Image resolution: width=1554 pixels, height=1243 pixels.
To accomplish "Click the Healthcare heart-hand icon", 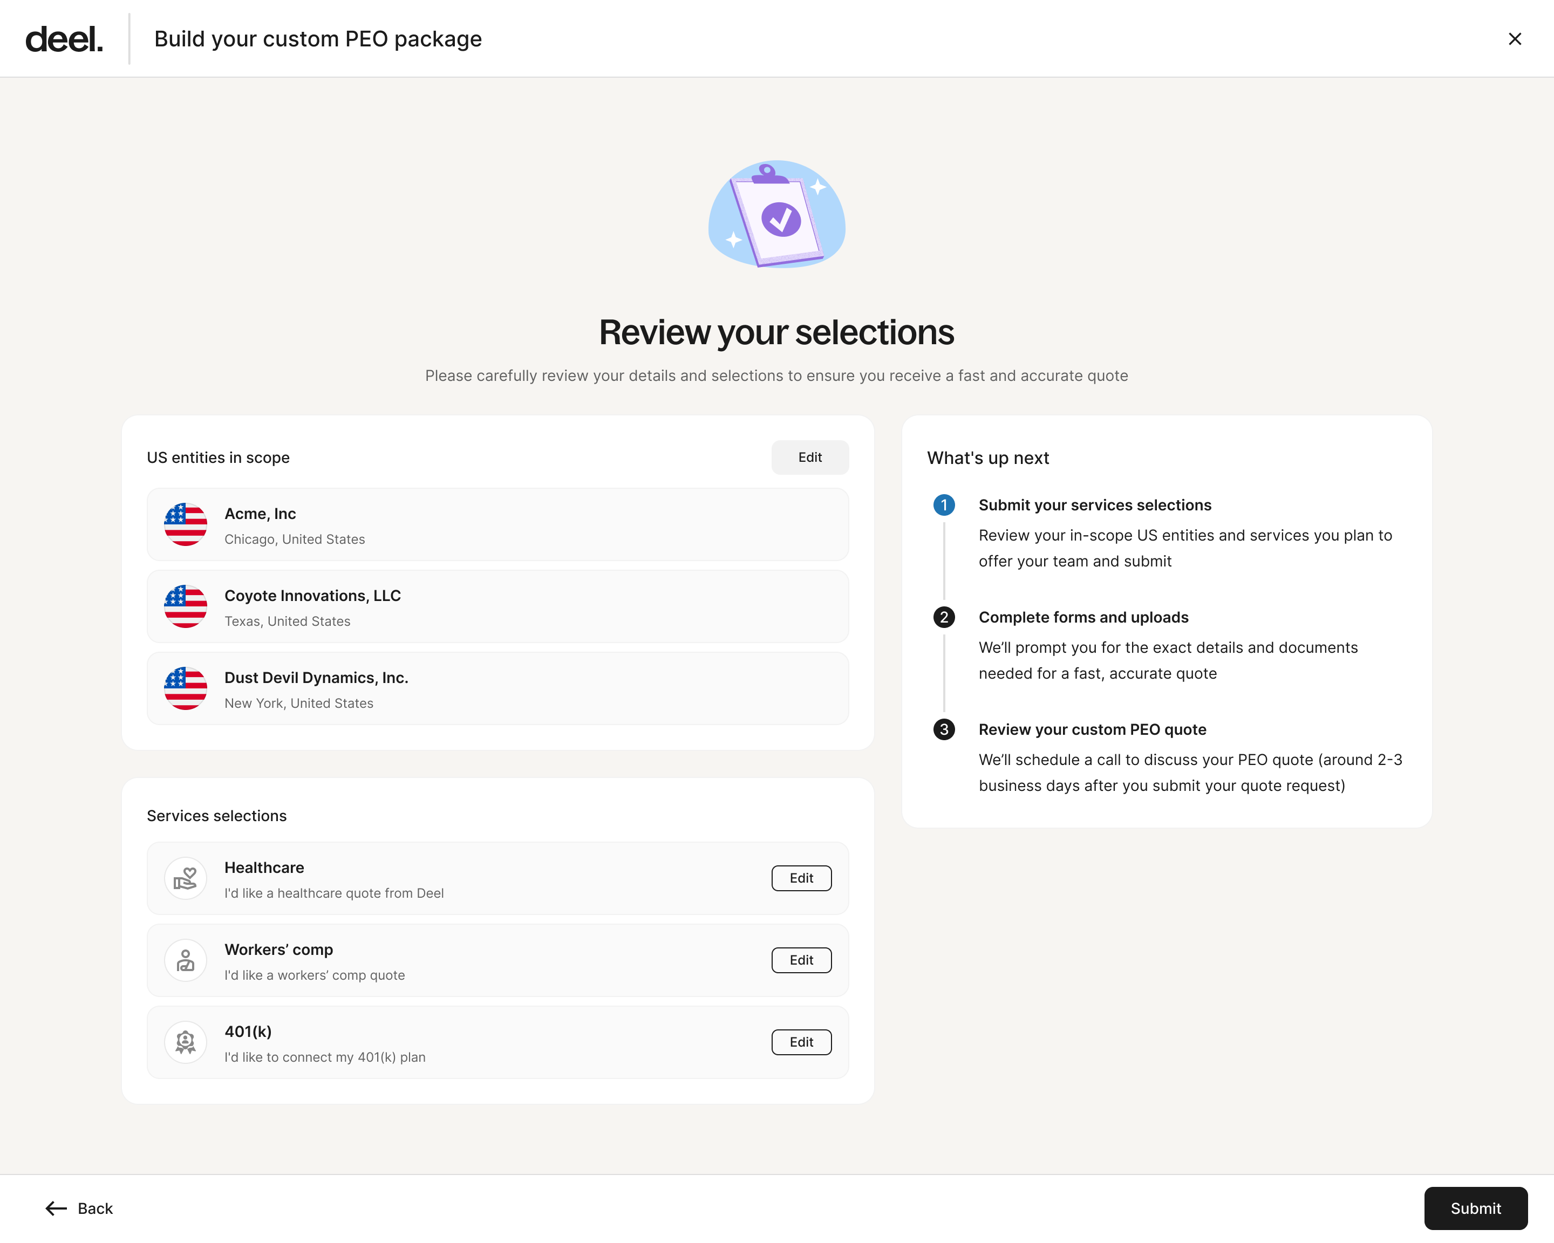I will click(x=185, y=878).
